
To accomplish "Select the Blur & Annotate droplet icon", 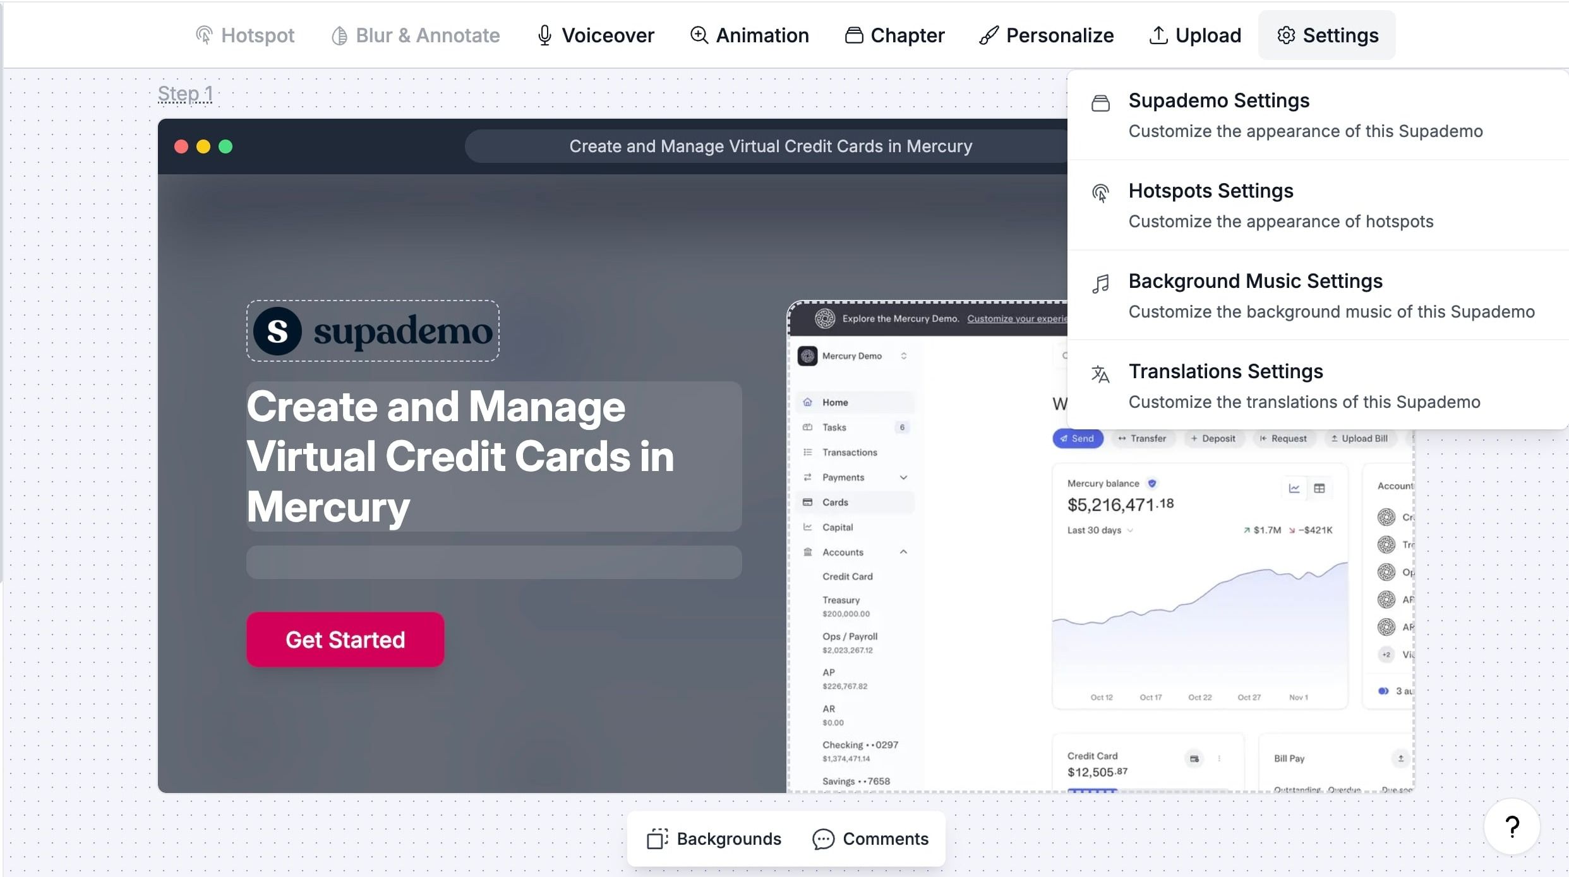I will pyautogui.click(x=339, y=35).
